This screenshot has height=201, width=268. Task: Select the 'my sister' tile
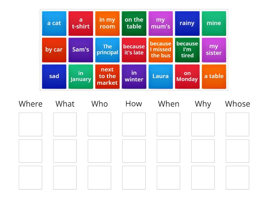point(214,50)
